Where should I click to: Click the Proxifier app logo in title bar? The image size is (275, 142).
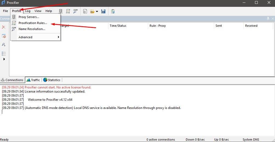(3, 3)
